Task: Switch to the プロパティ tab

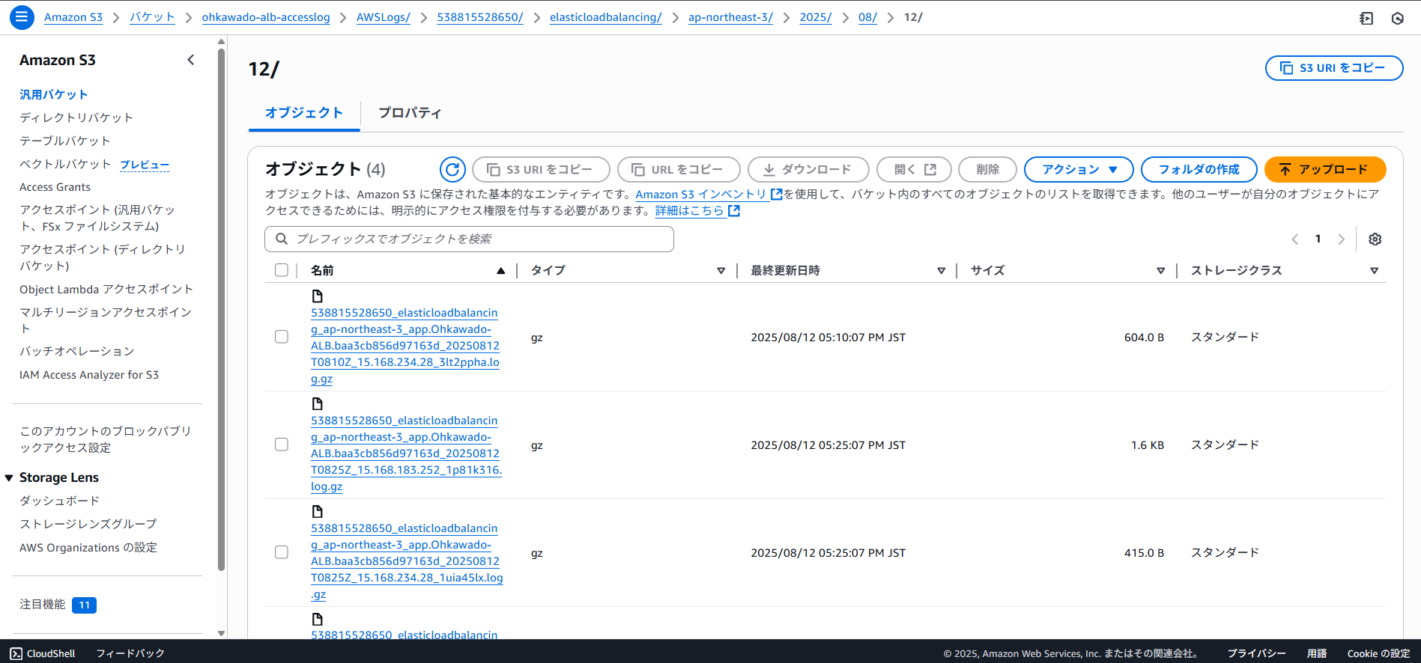Action: tap(410, 112)
